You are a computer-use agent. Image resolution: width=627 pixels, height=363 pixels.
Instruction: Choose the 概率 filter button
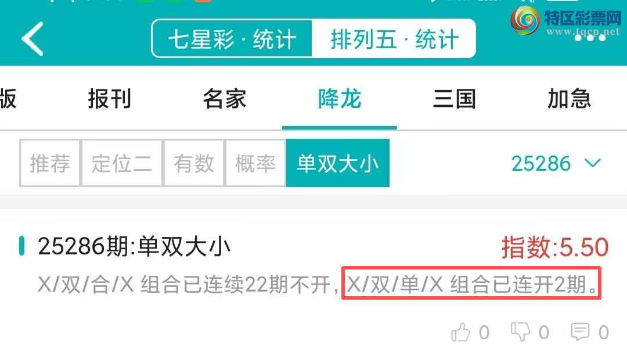coord(255,163)
